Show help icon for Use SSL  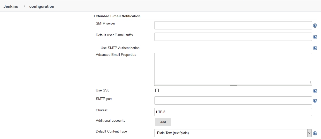[x=315, y=91]
